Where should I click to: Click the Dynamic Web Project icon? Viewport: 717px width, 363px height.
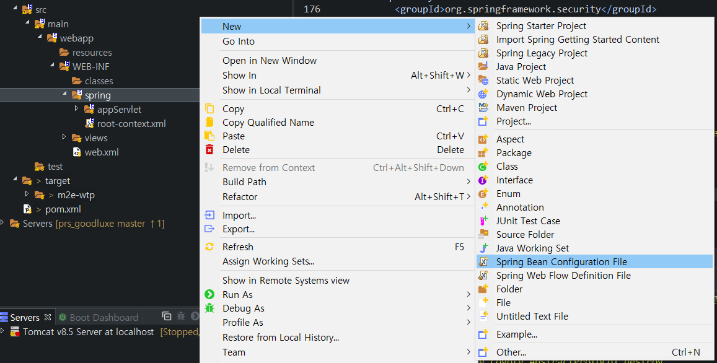[x=483, y=94]
